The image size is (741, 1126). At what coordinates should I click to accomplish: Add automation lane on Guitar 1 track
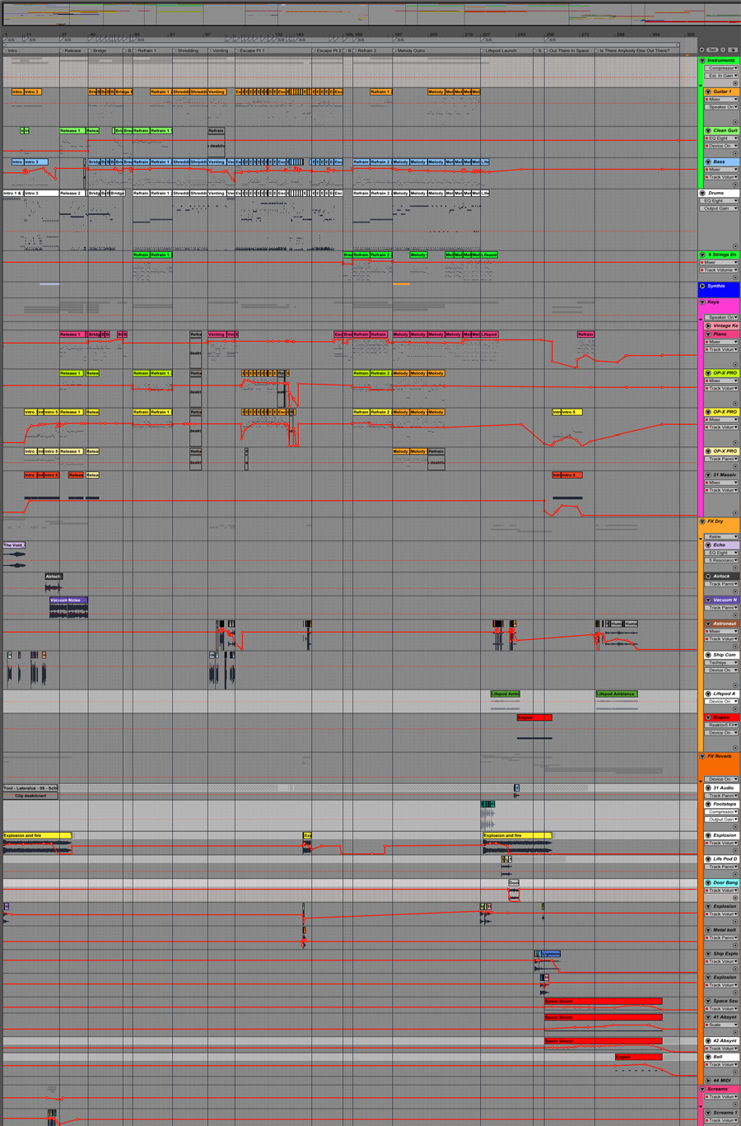coord(734,122)
